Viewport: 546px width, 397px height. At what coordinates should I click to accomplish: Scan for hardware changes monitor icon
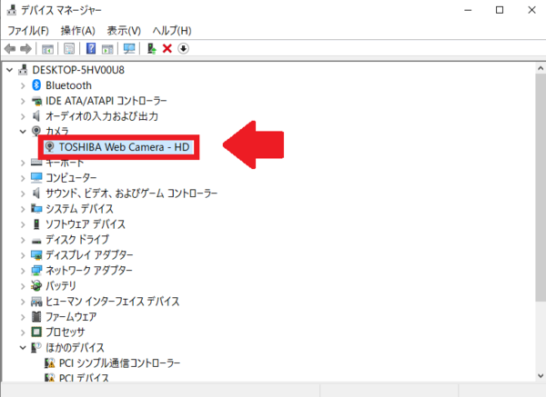click(129, 49)
